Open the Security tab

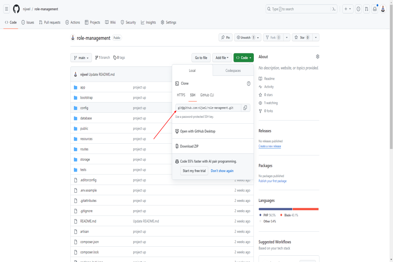click(129, 22)
